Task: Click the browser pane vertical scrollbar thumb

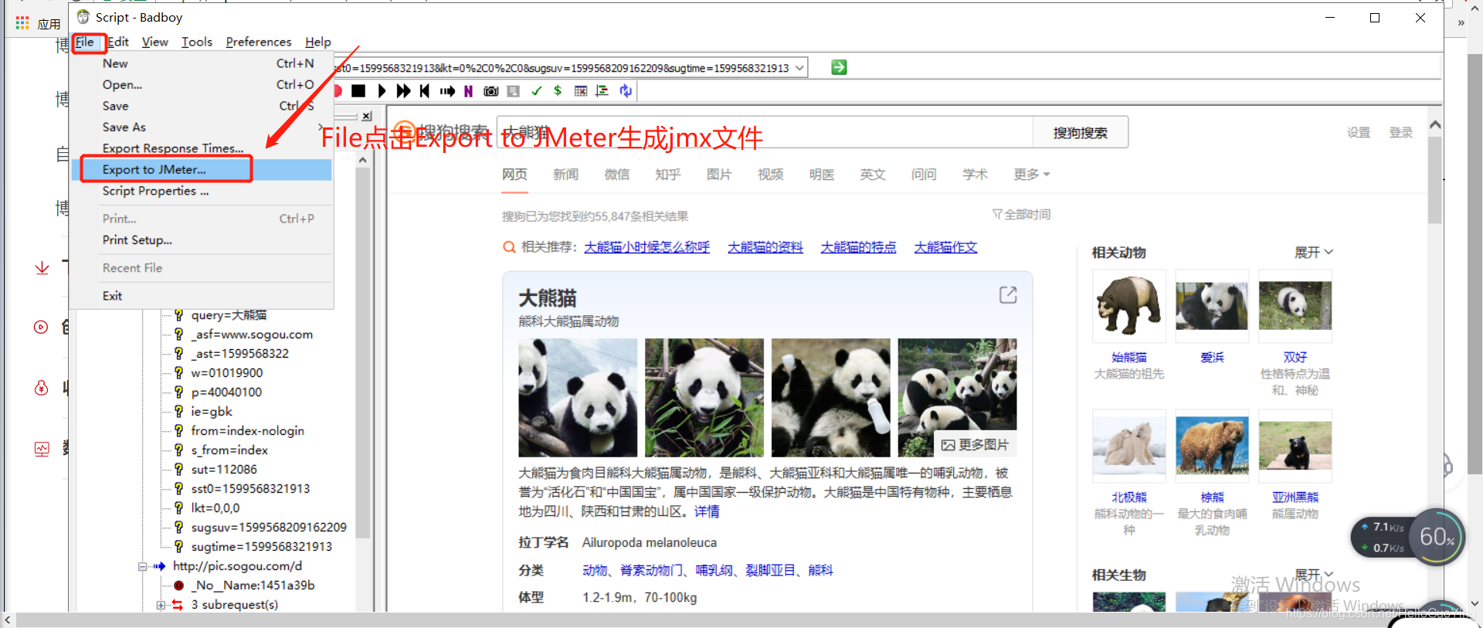Action: [1435, 180]
